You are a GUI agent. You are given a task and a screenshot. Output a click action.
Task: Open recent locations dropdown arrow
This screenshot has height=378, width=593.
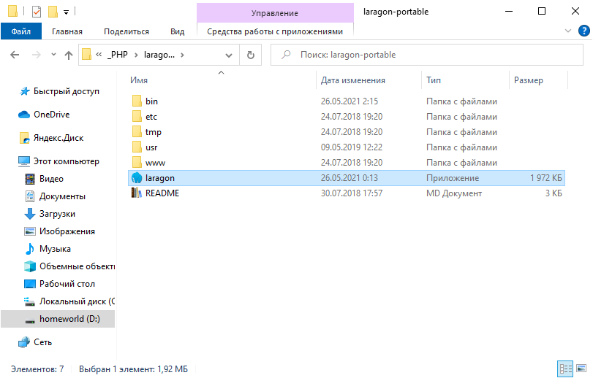pyautogui.click(x=53, y=55)
